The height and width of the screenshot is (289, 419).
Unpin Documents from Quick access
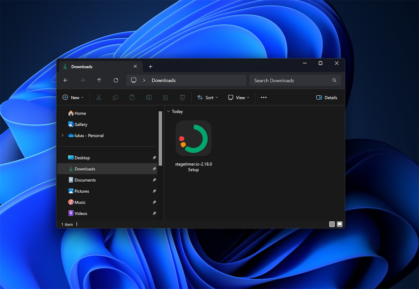click(154, 180)
